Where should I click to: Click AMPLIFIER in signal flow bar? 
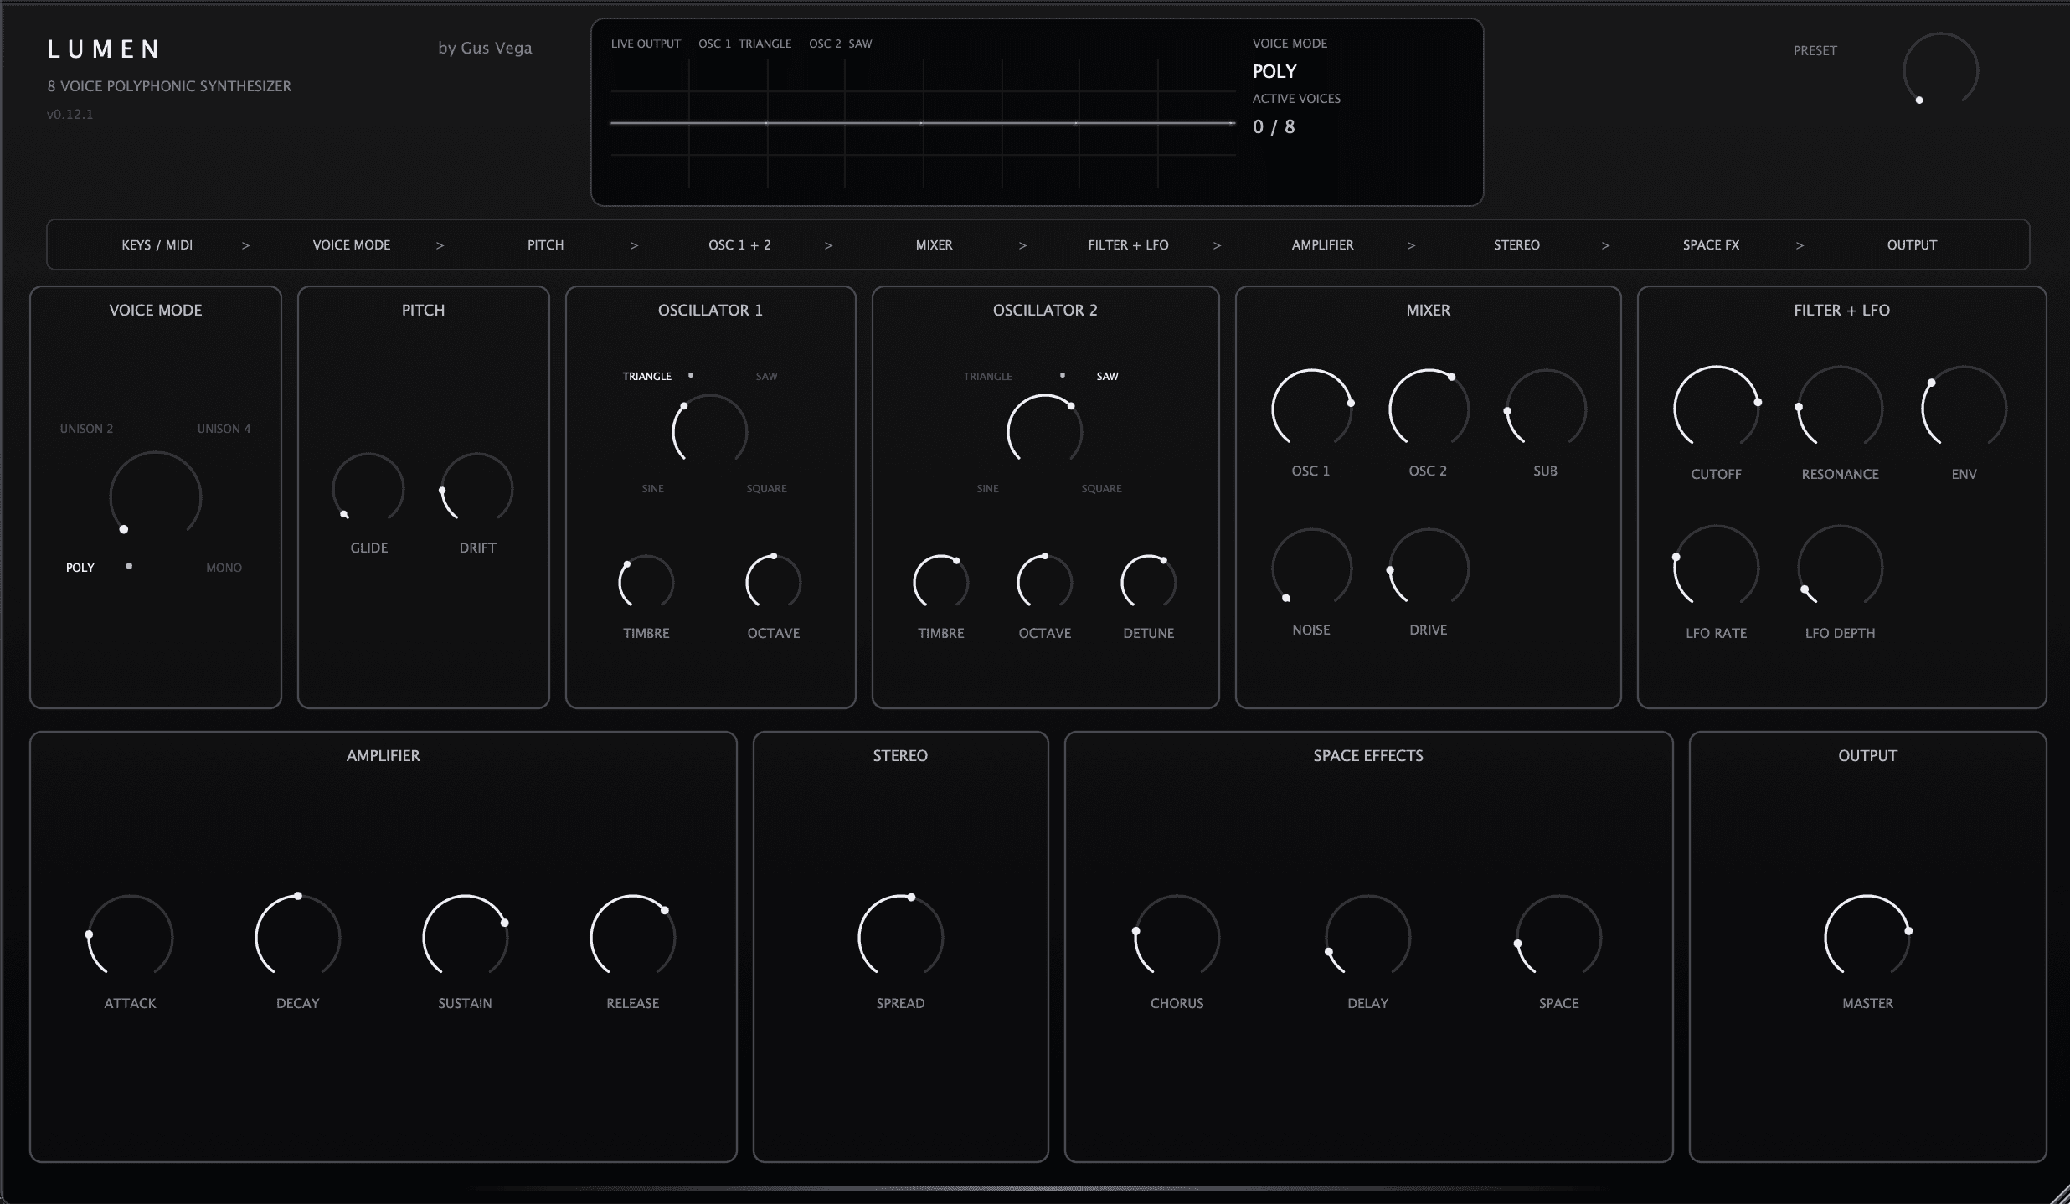tap(1322, 245)
